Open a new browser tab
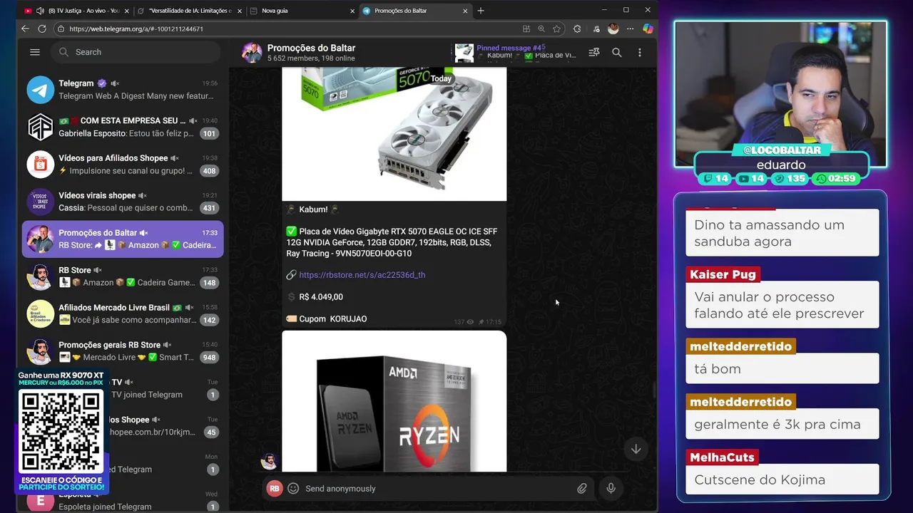The image size is (913, 513). click(x=481, y=11)
